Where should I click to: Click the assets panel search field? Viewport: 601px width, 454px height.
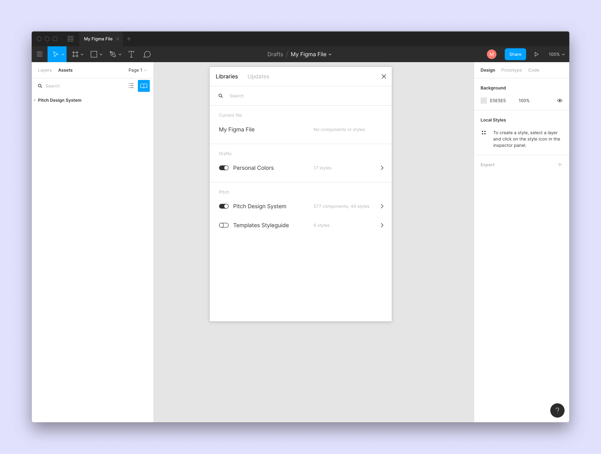pyautogui.click(x=81, y=86)
